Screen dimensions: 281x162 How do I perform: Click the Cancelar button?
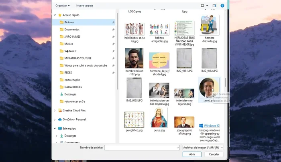pos(214,154)
